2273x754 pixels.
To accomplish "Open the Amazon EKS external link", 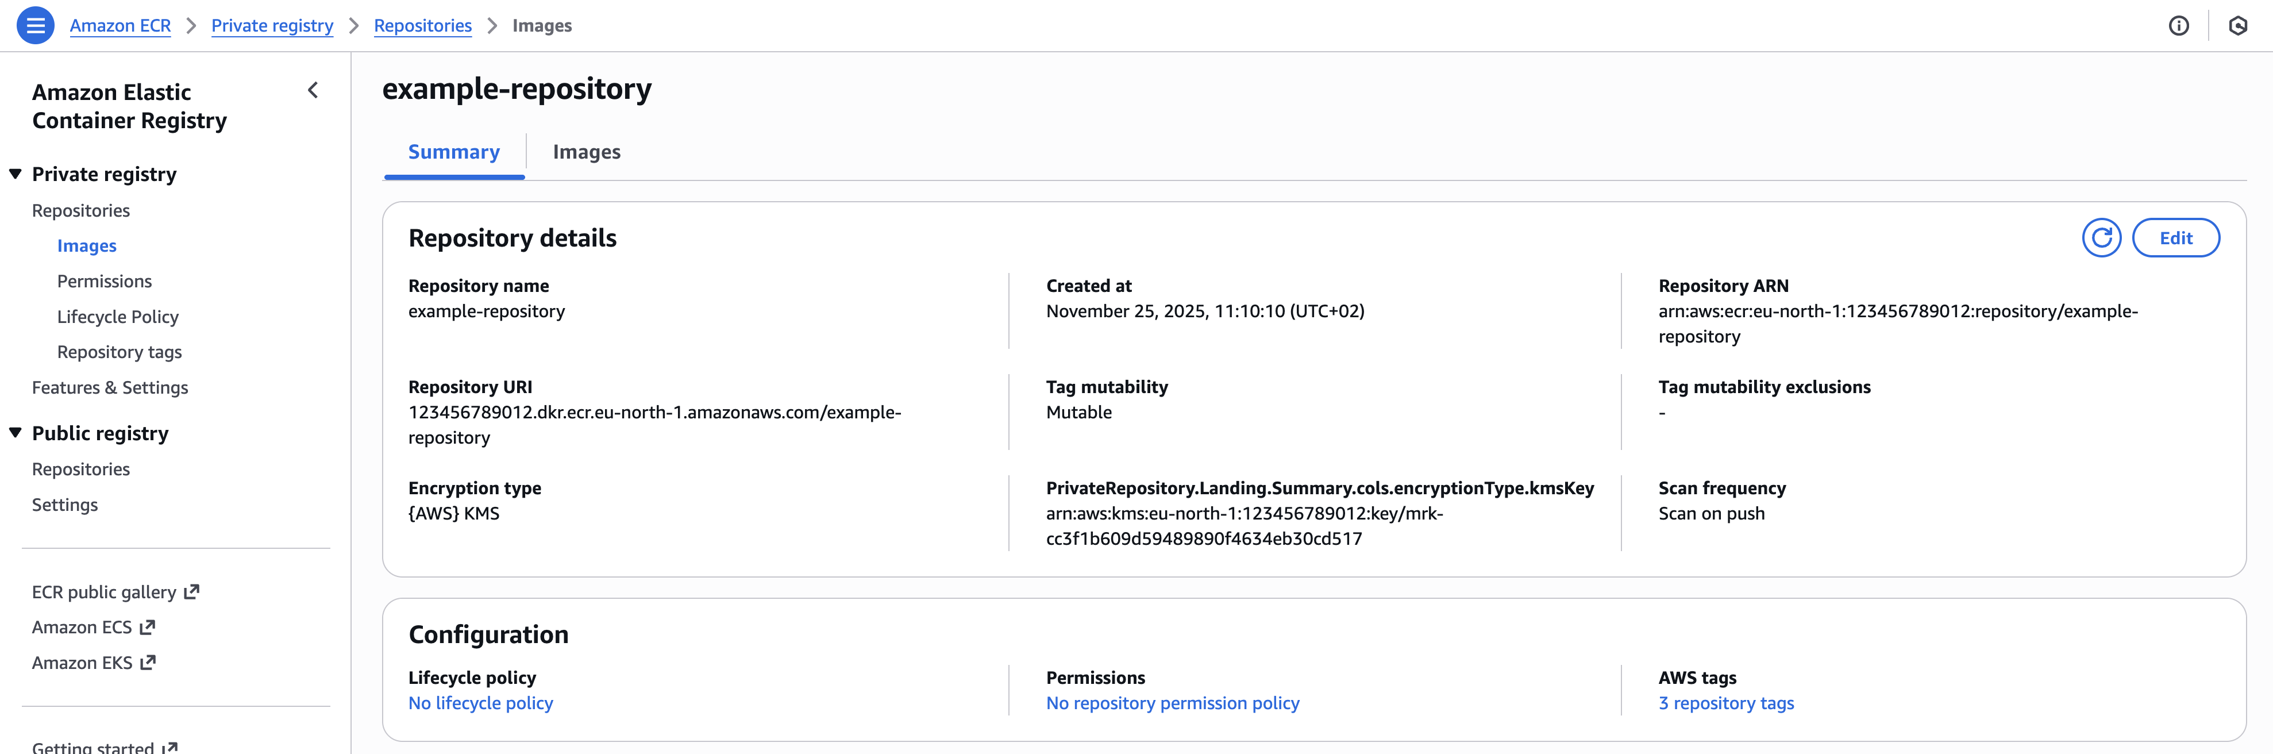I will (x=94, y=663).
